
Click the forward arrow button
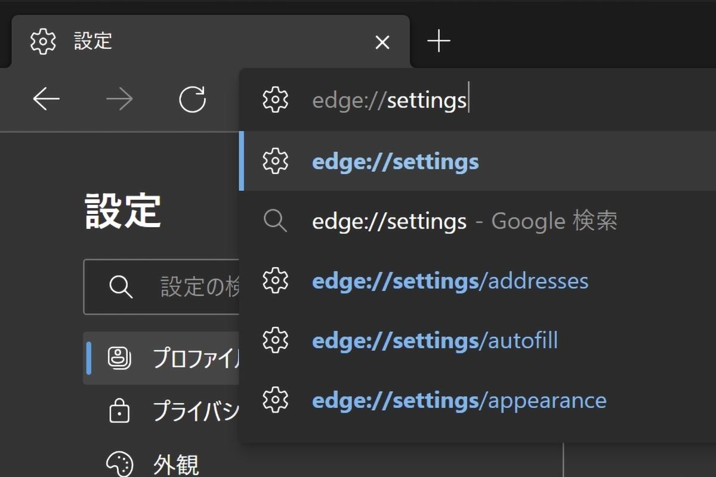coord(119,100)
